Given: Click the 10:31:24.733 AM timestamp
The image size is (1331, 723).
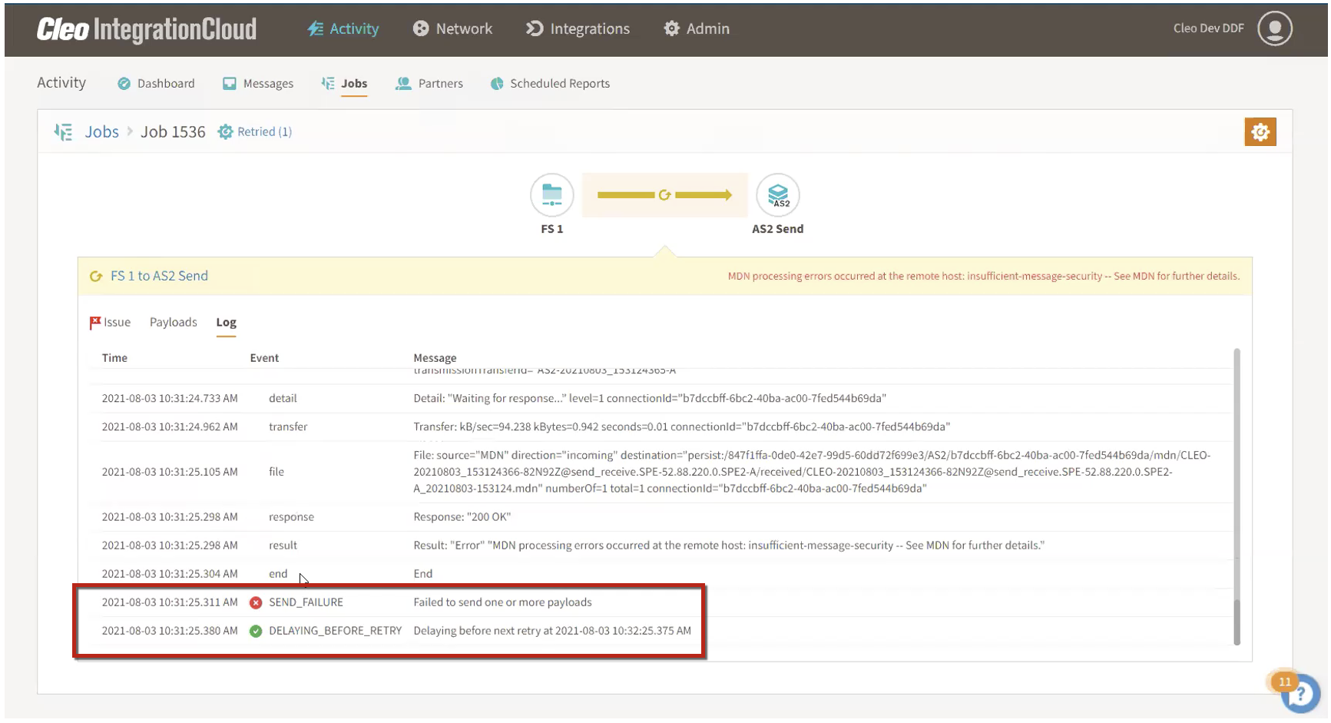Looking at the screenshot, I should 170,398.
